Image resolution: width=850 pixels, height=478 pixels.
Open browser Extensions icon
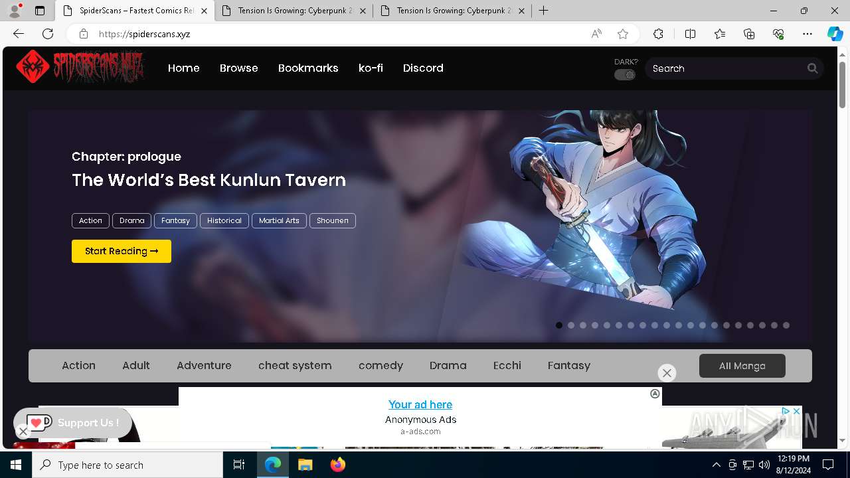pyautogui.click(x=658, y=34)
